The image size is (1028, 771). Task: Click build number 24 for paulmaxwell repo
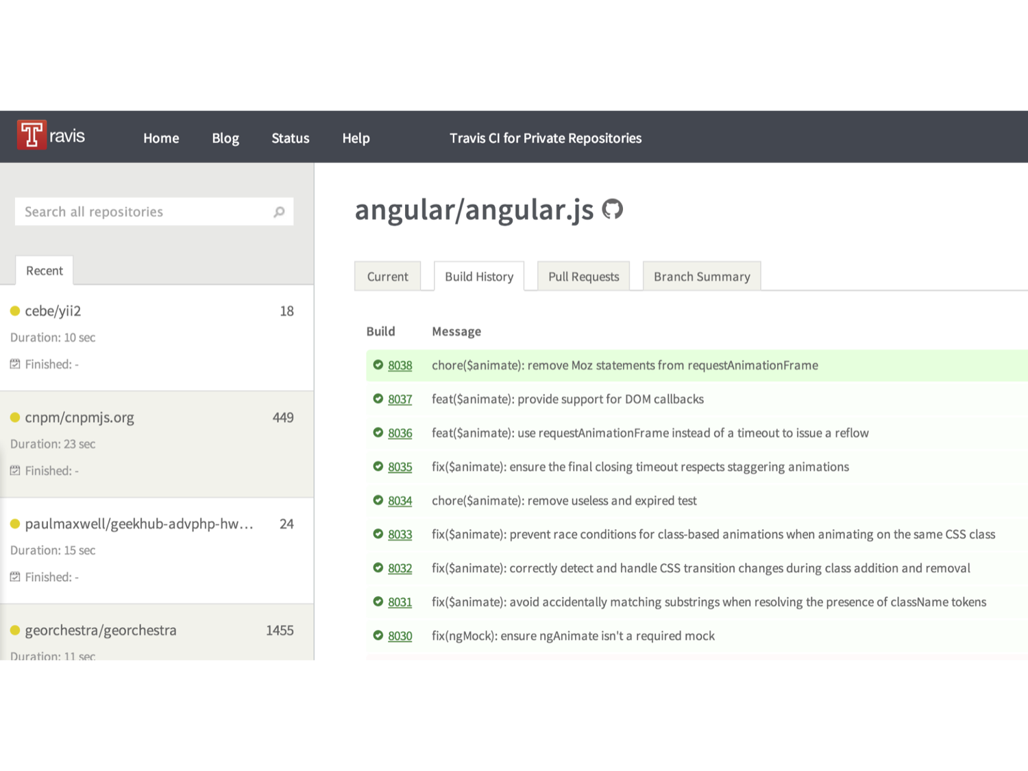tap(287, 524)
